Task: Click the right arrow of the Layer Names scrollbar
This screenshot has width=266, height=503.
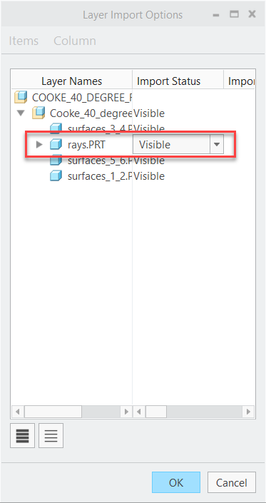Action: click(126, 411)
